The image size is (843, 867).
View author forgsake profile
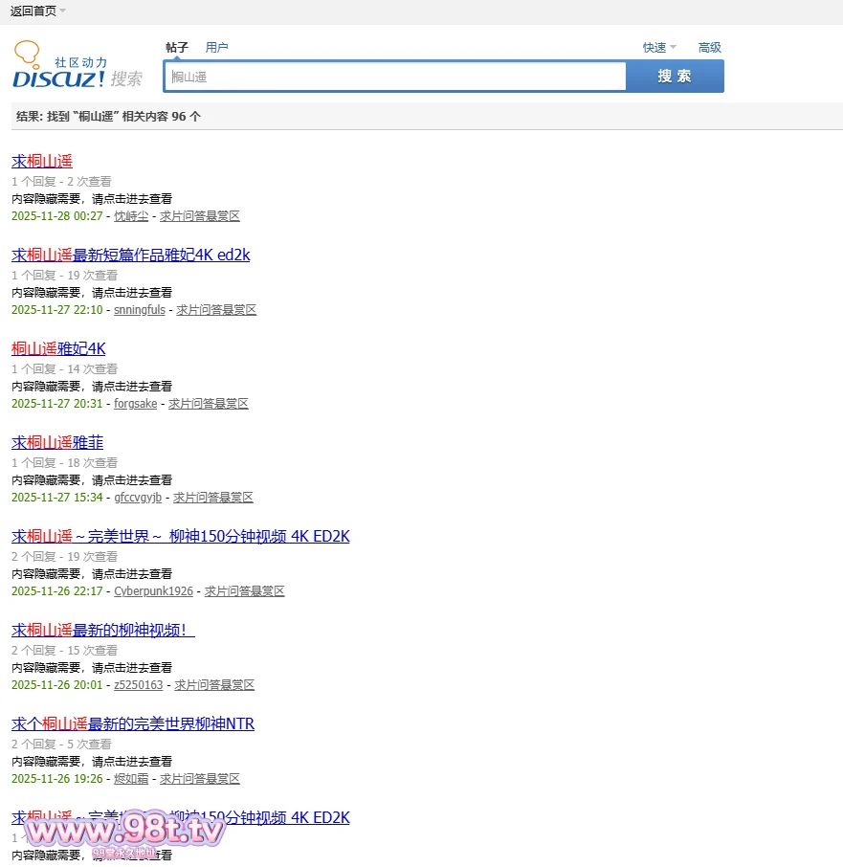point(135,404)
